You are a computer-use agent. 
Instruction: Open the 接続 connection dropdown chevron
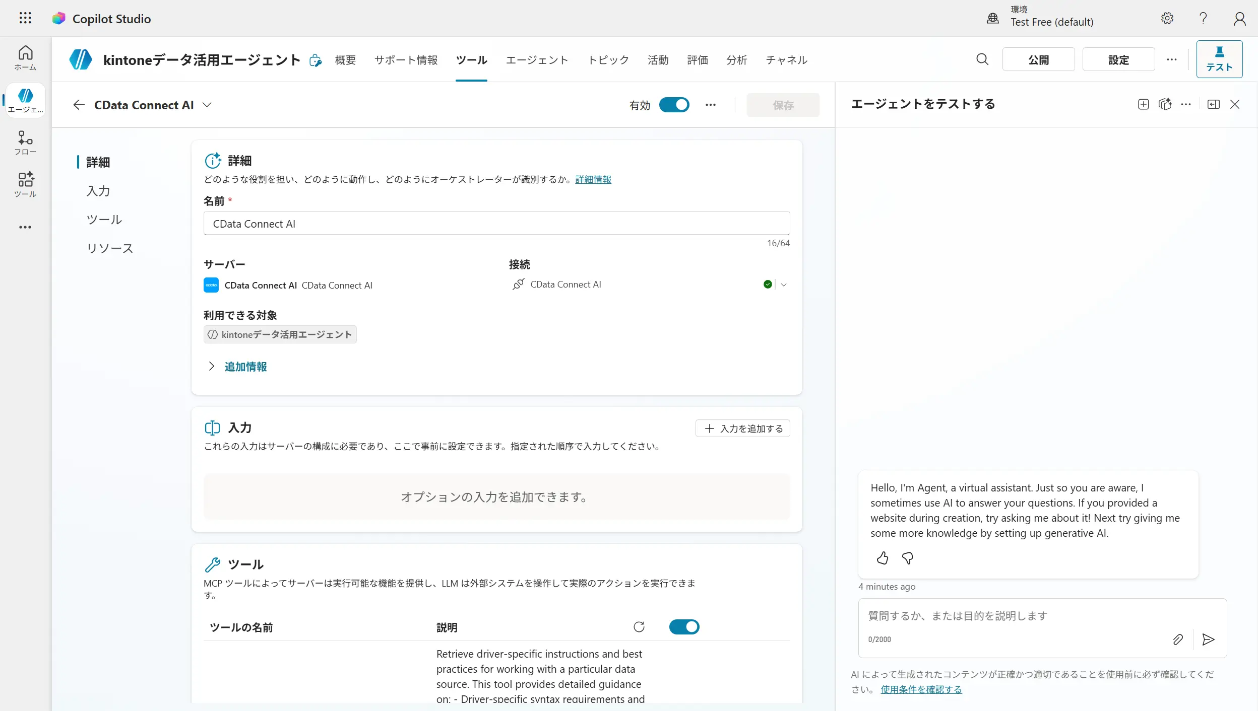(784, 285)
